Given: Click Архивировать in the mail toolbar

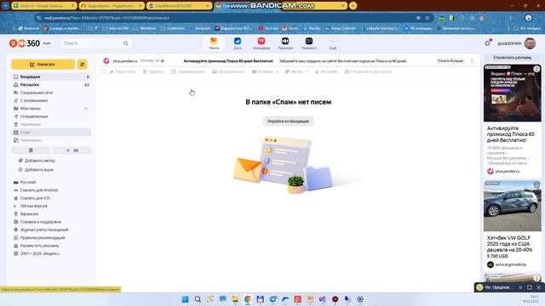Looking at the screenshot, I should [188, 71].
